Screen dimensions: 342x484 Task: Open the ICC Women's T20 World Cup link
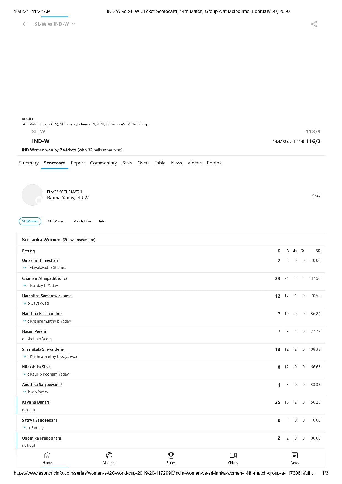tap(127, 124)
